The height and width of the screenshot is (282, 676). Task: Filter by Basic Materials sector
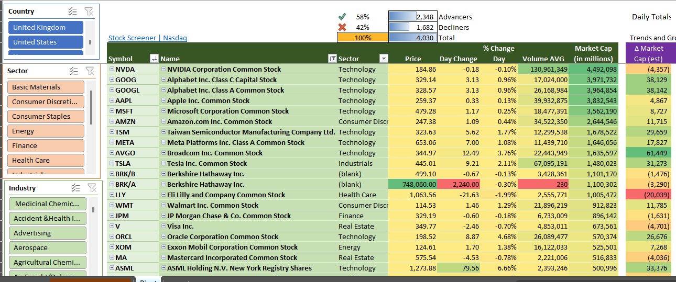pos(46,87)
